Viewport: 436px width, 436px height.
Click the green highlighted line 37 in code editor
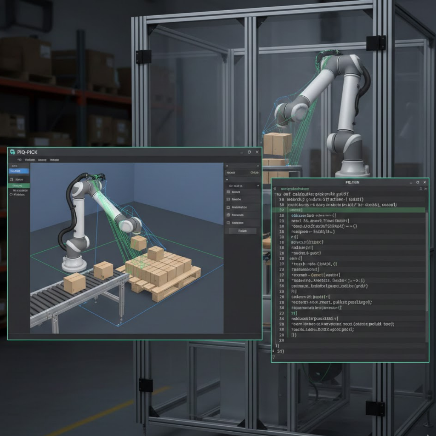pos(349,210)
